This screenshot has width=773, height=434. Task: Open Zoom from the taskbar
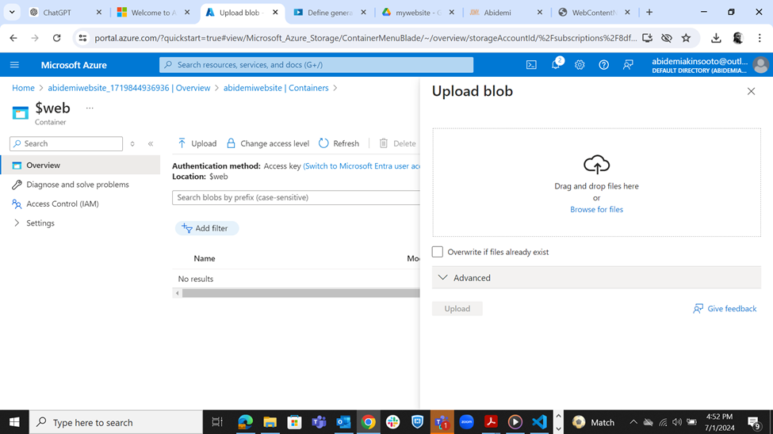(x=466, y=422)
